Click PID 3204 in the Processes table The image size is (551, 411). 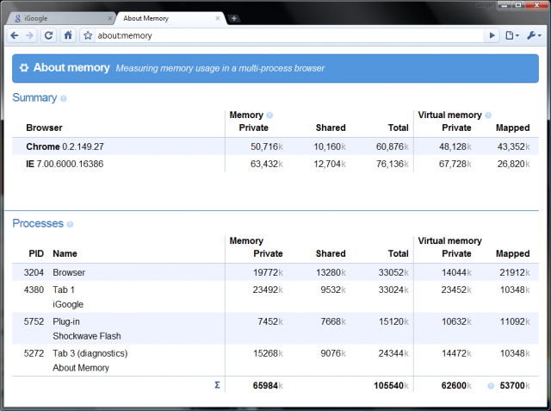tap(34, 272)
